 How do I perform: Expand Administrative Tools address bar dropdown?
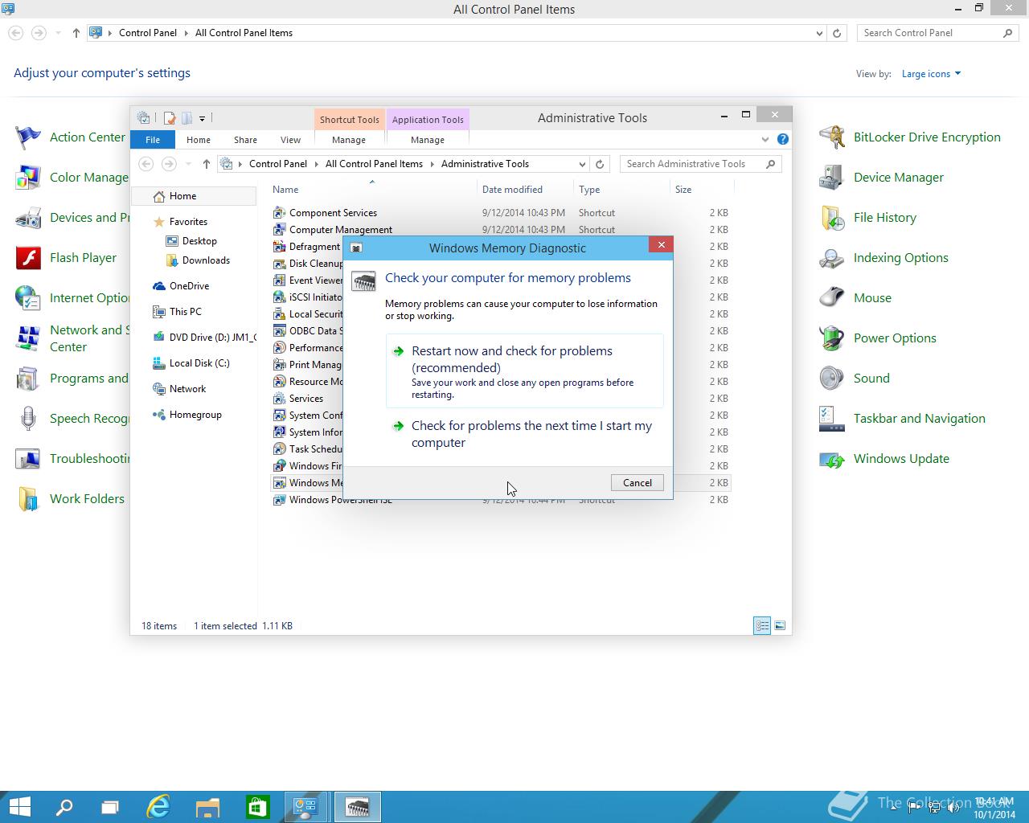(x=582, y=164)
